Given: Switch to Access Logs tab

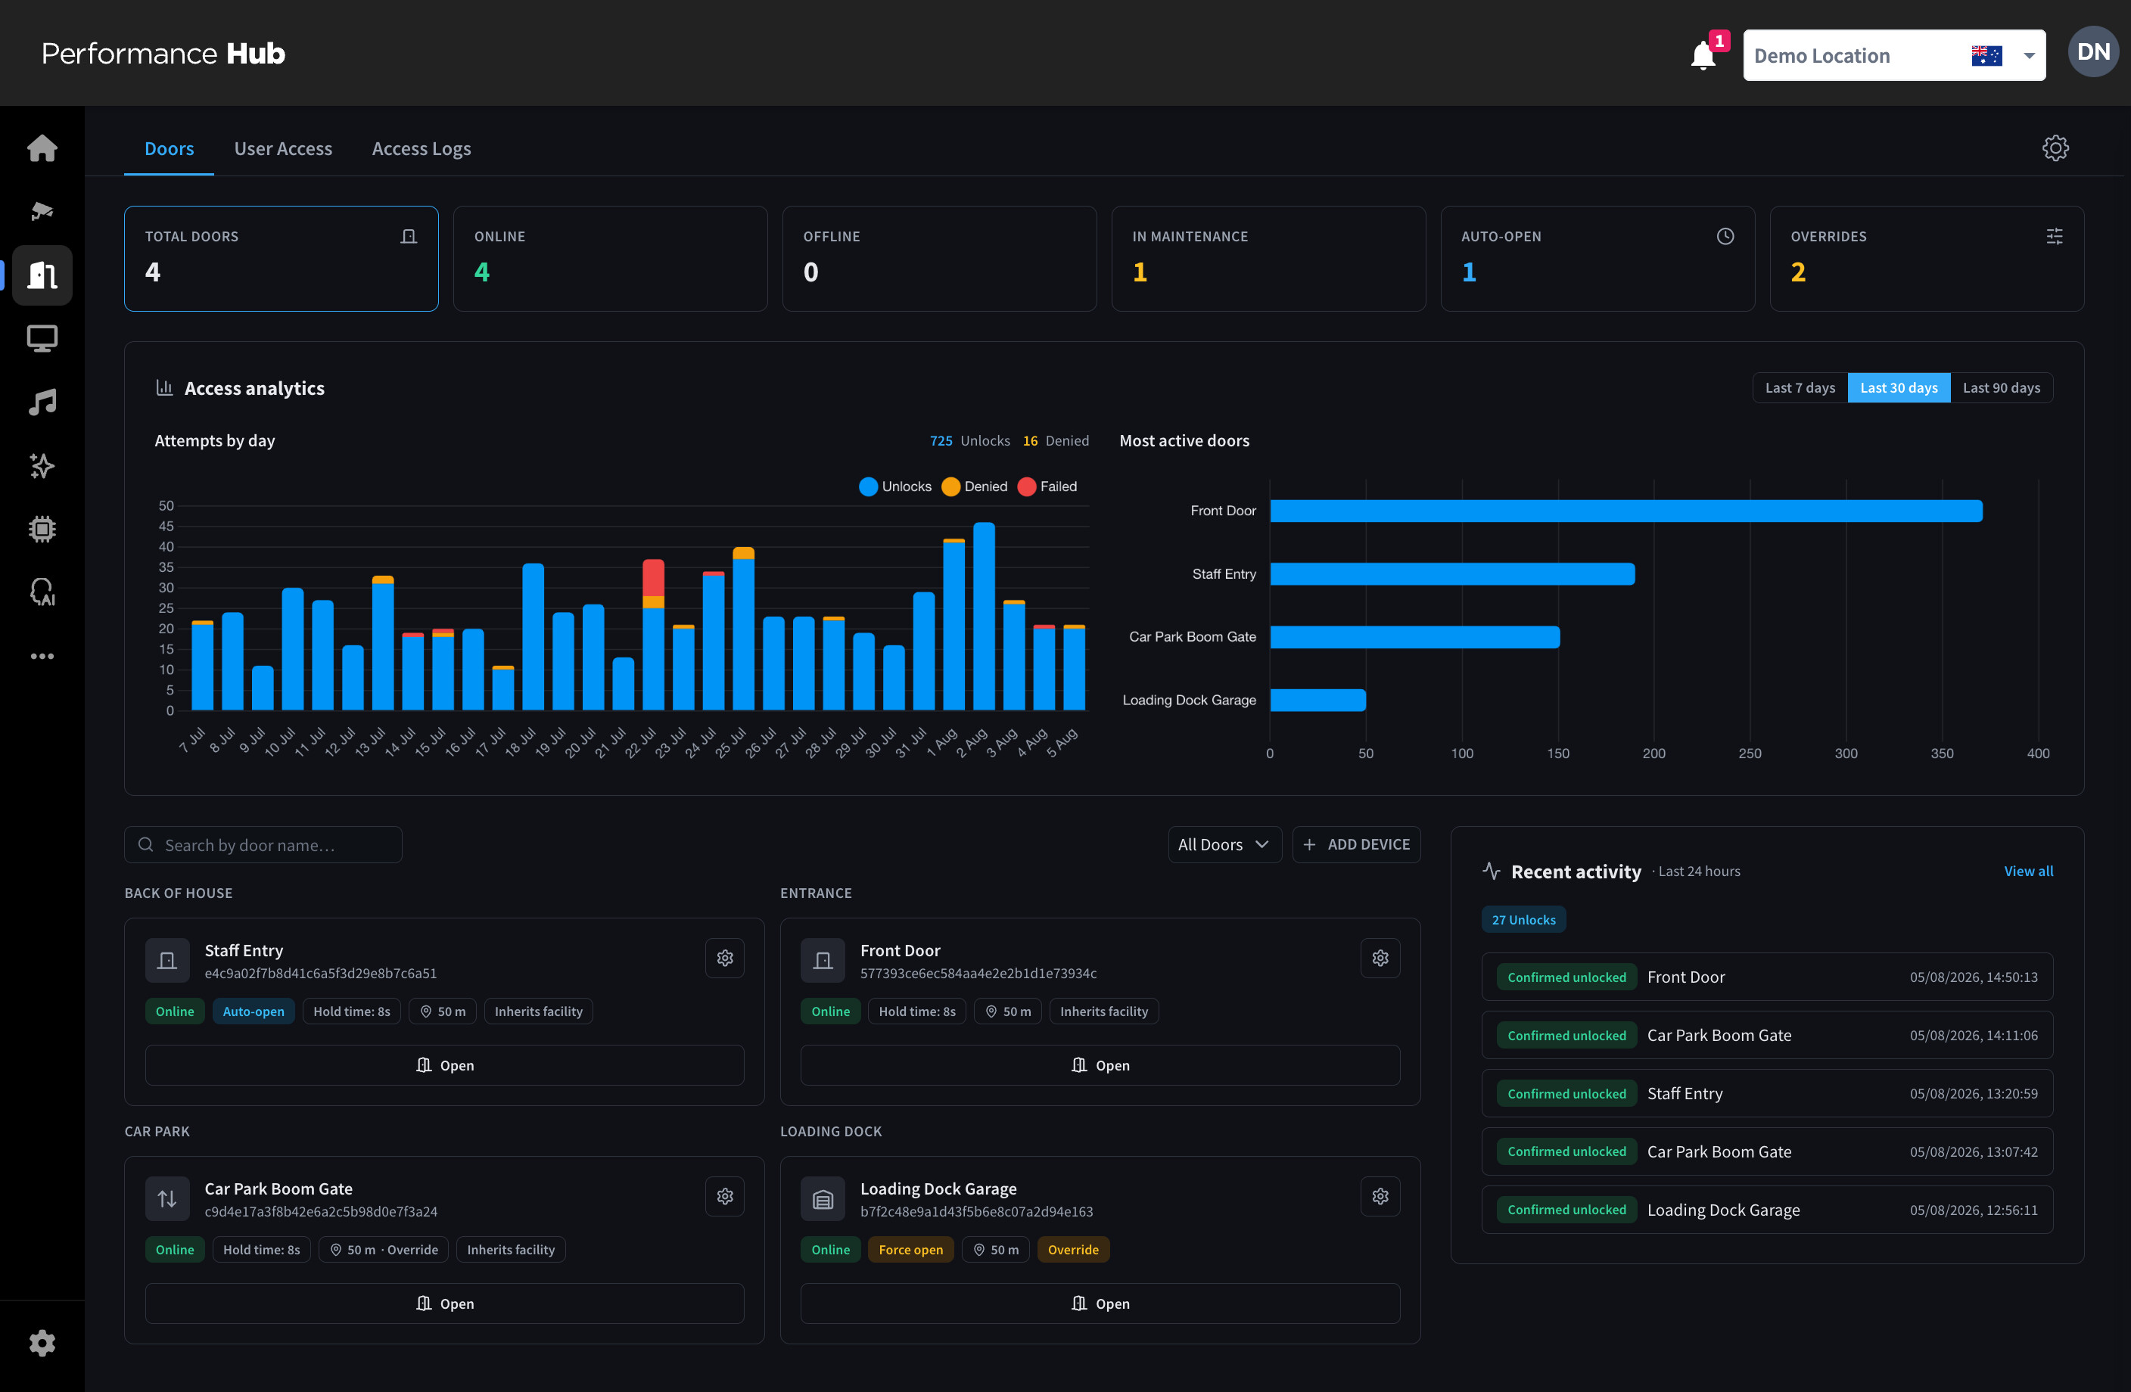Looking at the screenshot, I should click(422, 148).
